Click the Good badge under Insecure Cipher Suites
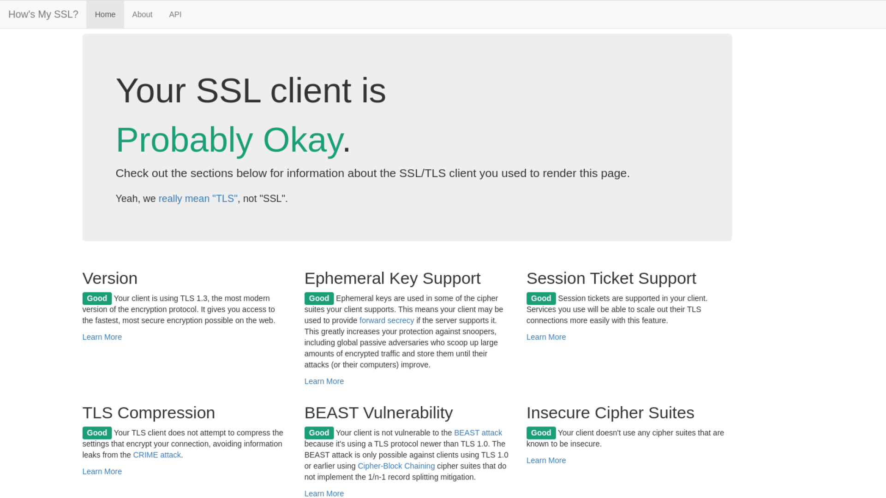 (541, 433)
